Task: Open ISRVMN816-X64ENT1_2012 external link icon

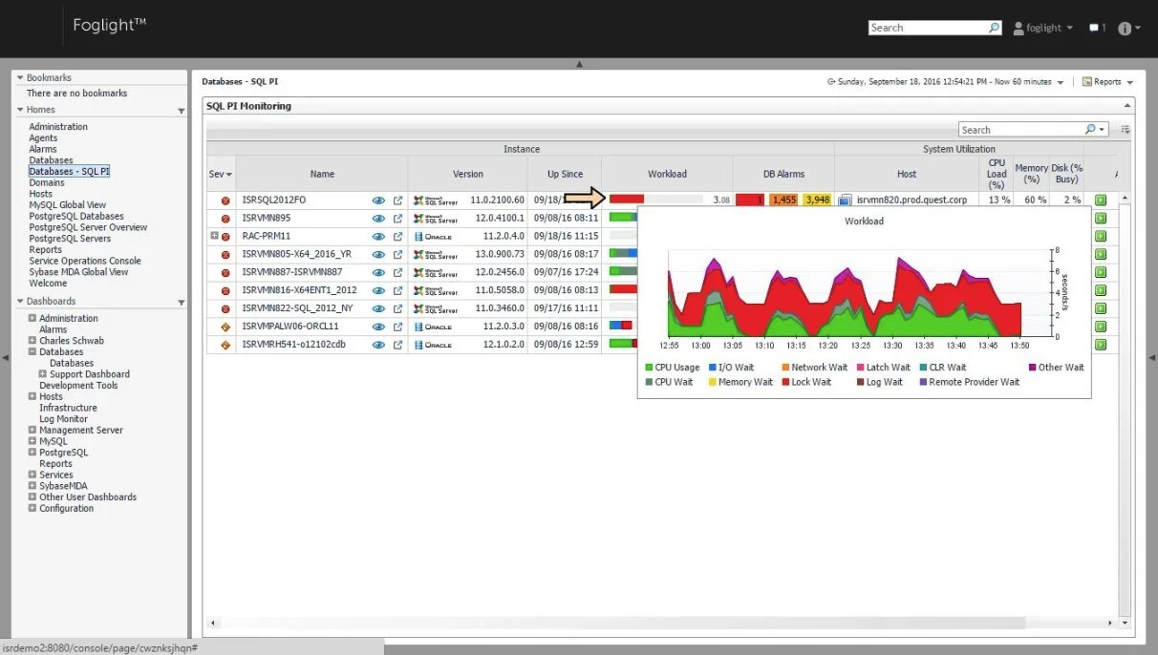Action: [397, 290]
